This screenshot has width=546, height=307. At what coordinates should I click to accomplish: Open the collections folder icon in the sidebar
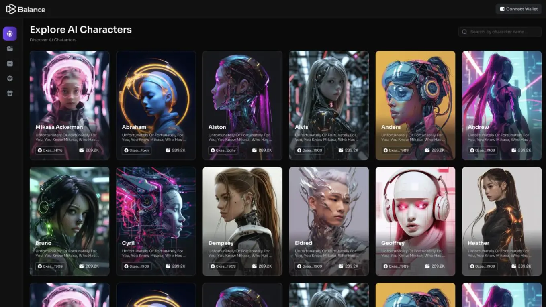10,49
